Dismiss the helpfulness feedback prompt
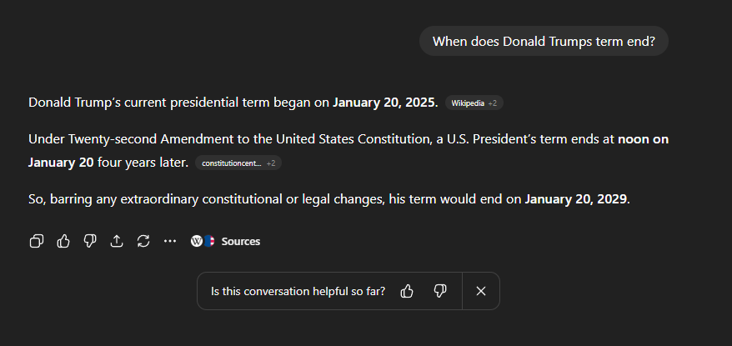 tap(481, 291)
